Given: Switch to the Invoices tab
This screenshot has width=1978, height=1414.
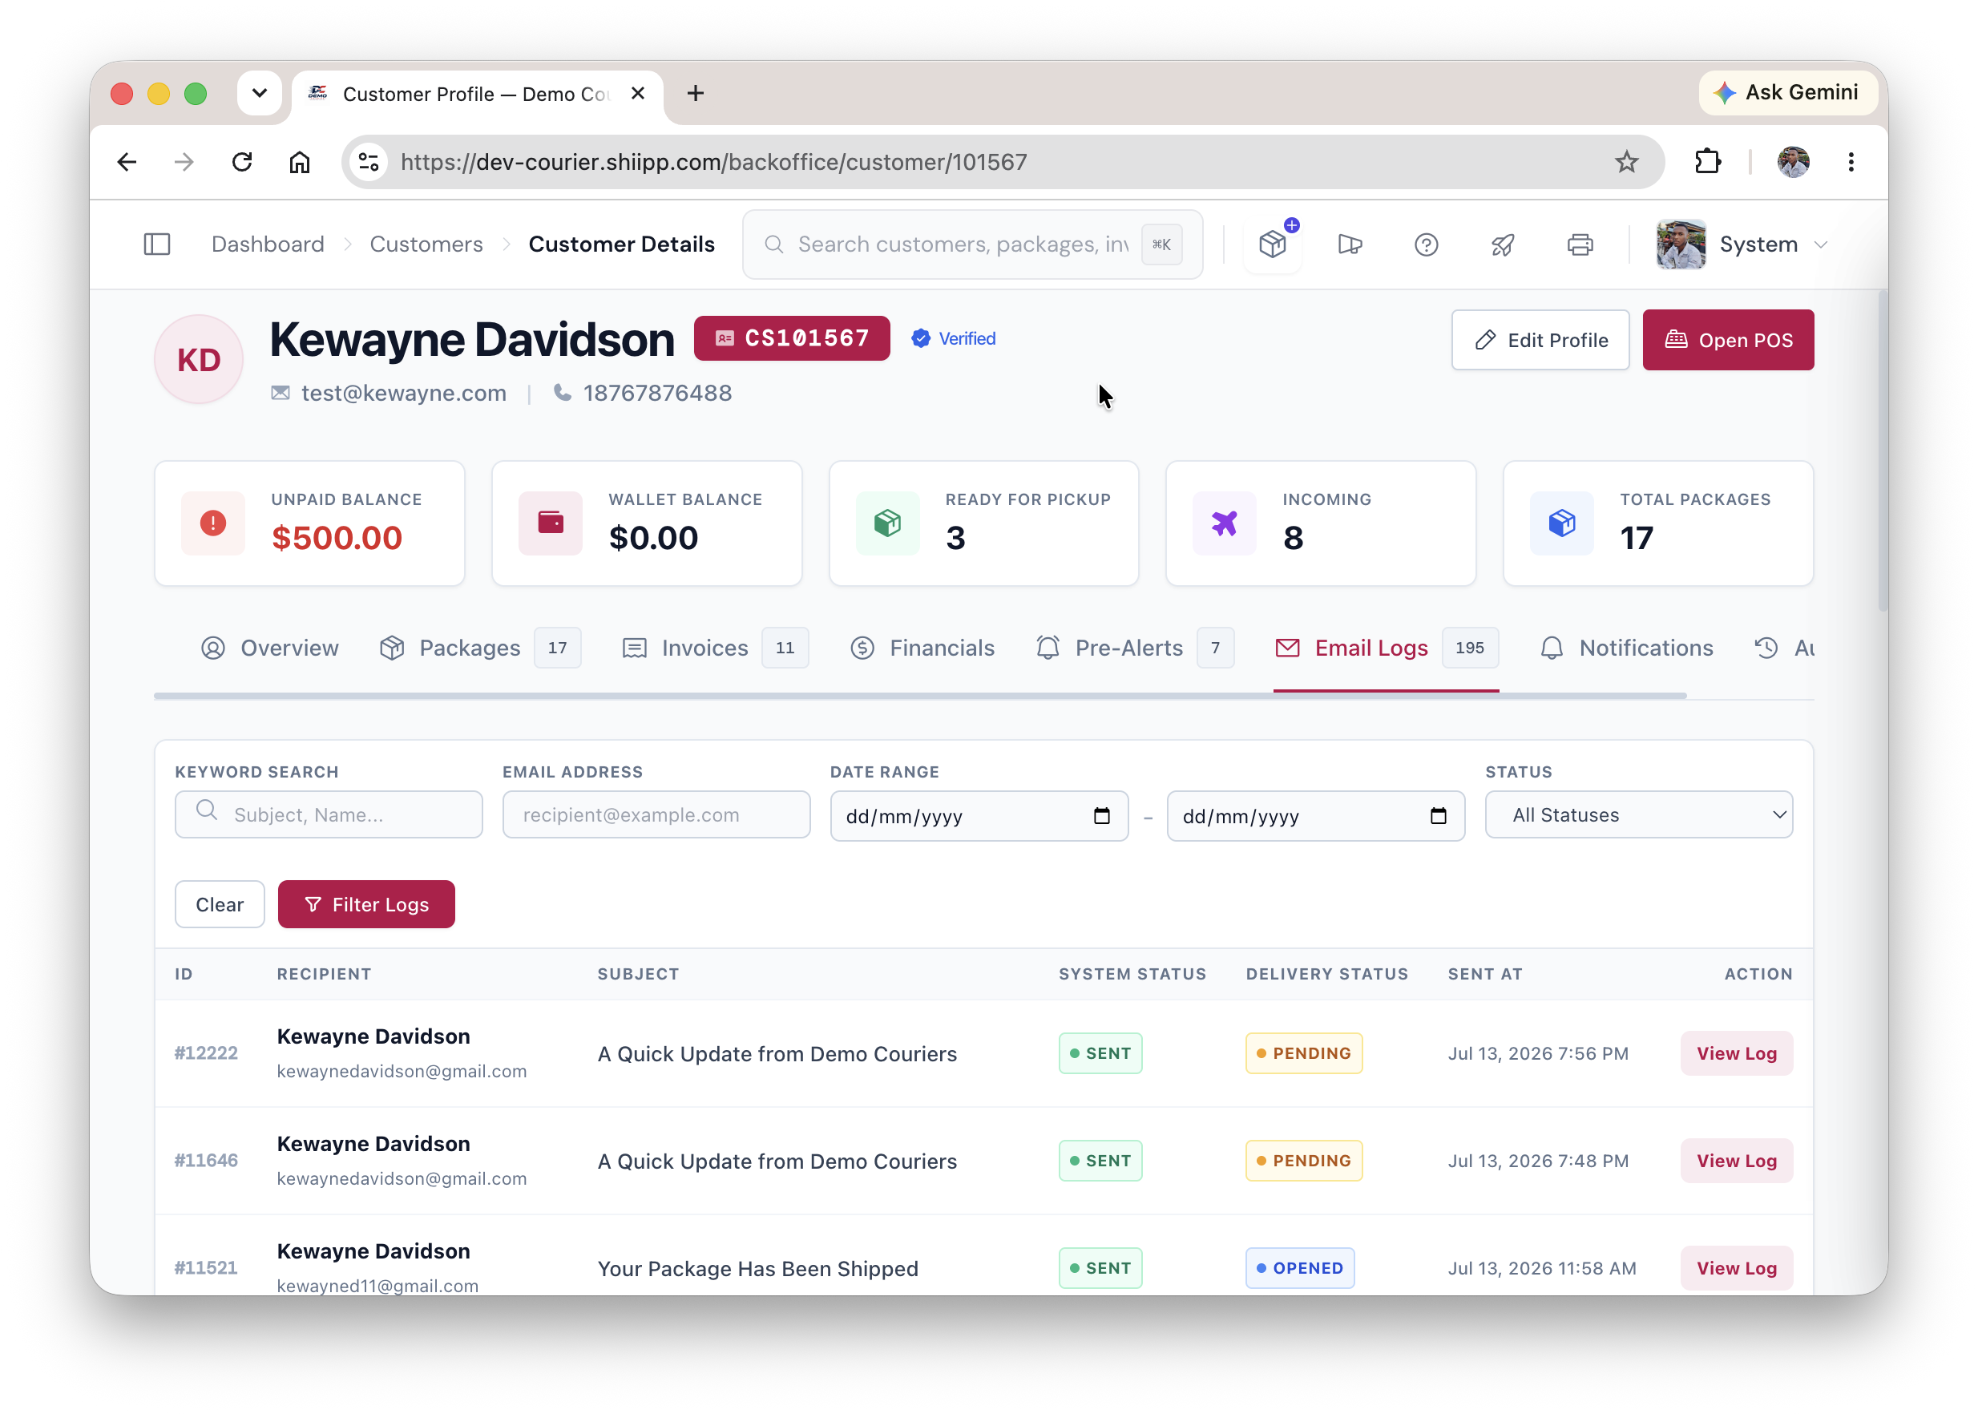Looking at the screenshot, I should click(715, 648).
